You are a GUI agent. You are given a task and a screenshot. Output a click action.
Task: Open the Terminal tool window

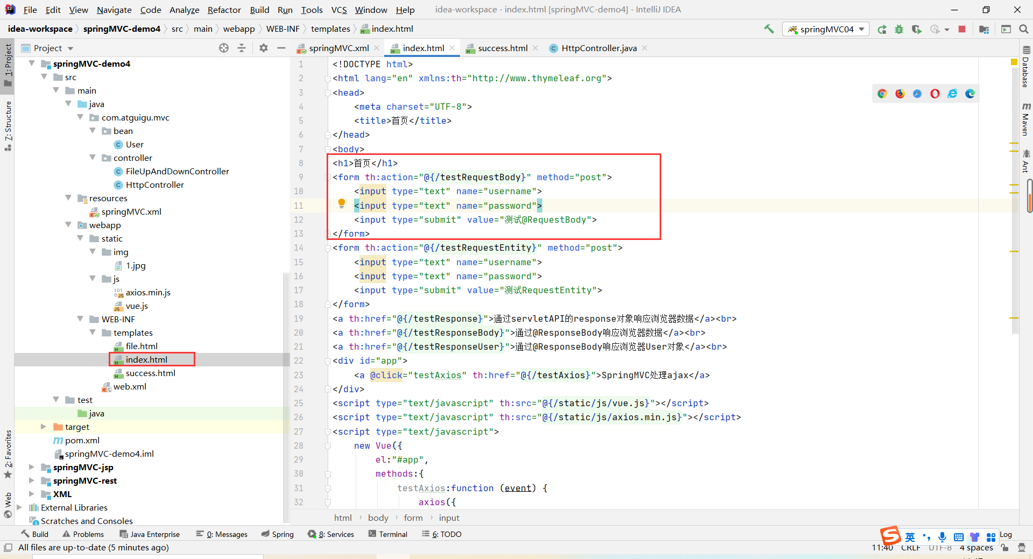(388, 534)
